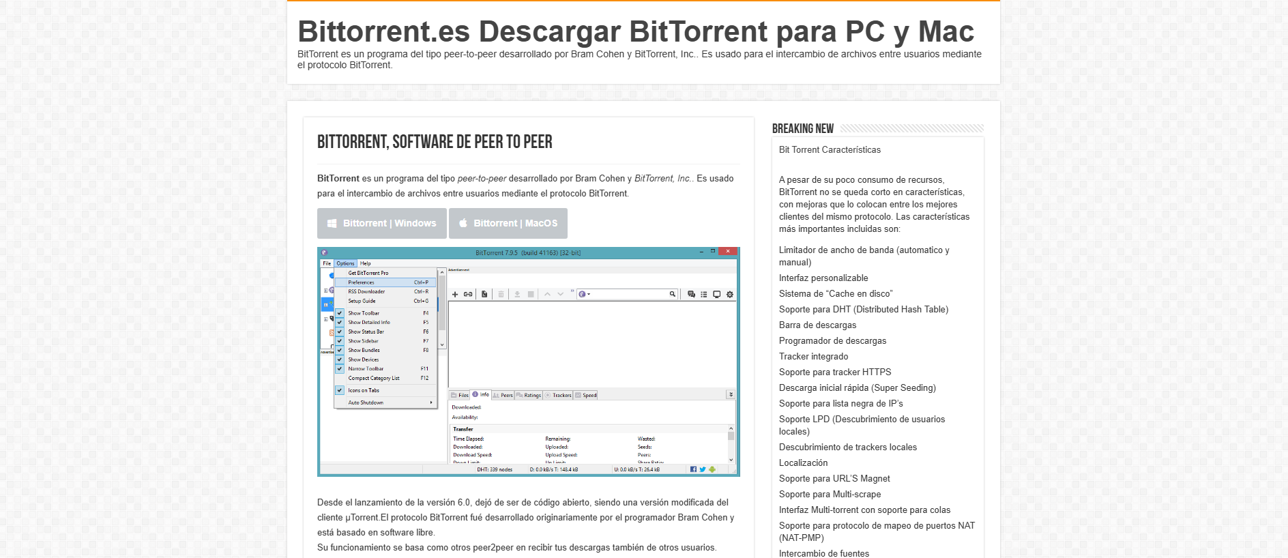Click the orange RSS feed icon in sidebar

pyautogui.click(x=332, y=333)
